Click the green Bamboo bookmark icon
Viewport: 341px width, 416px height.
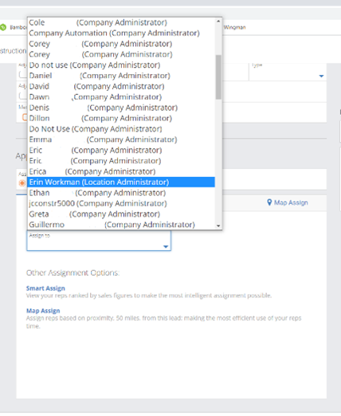point(2,27)
